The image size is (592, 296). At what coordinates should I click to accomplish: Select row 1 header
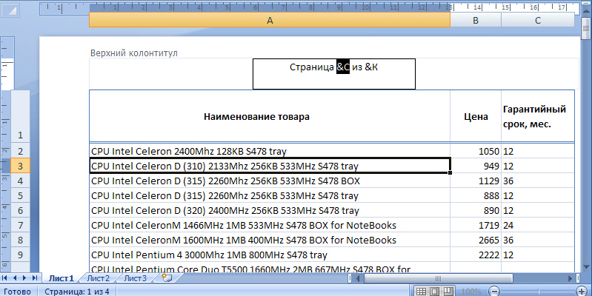pos(21,116)
